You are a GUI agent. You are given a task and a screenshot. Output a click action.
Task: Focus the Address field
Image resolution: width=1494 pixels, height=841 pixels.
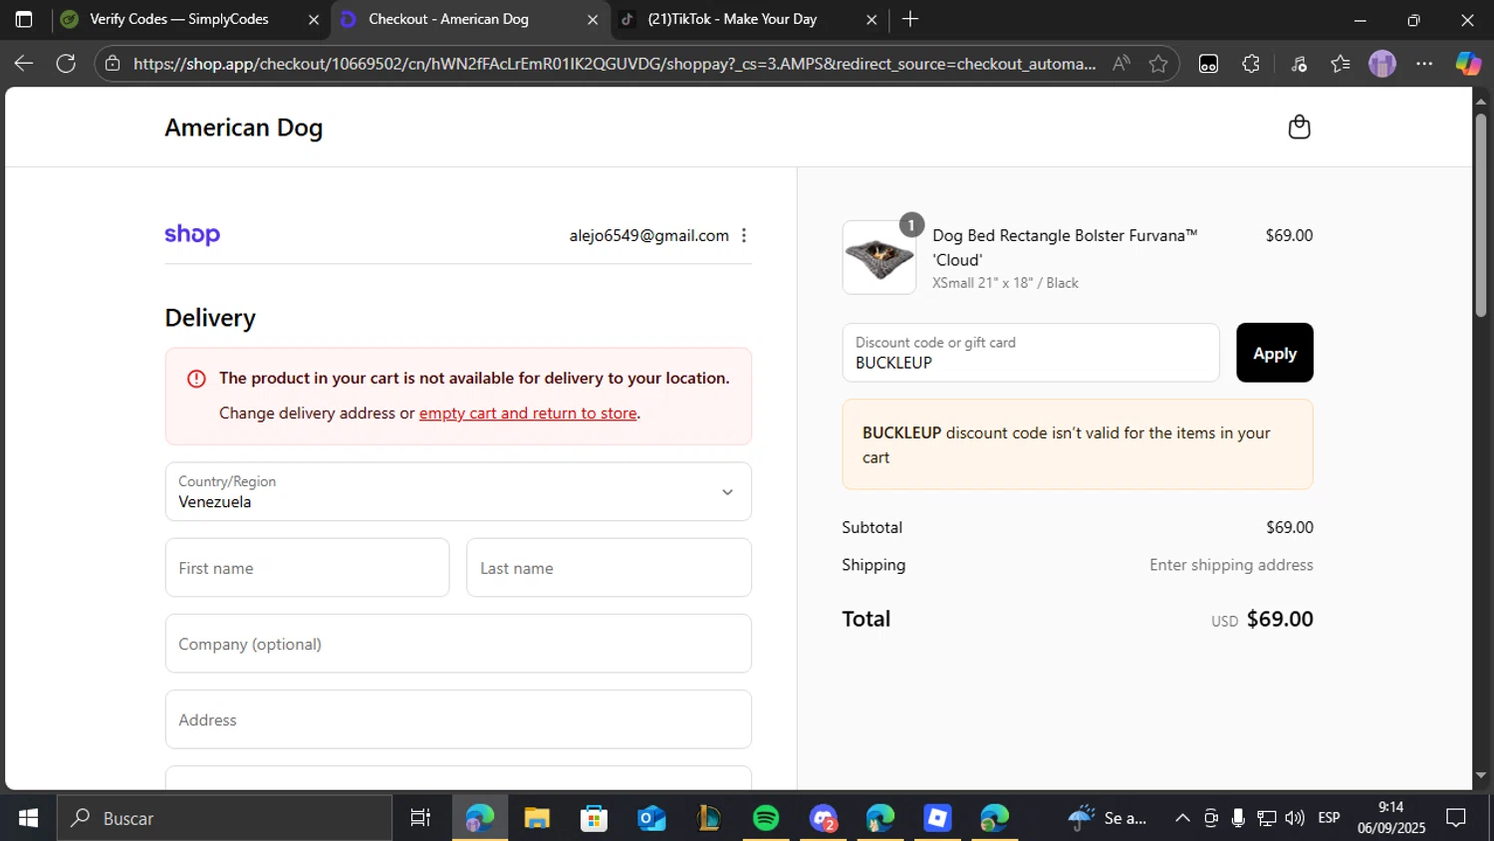(x=458, y=719)
